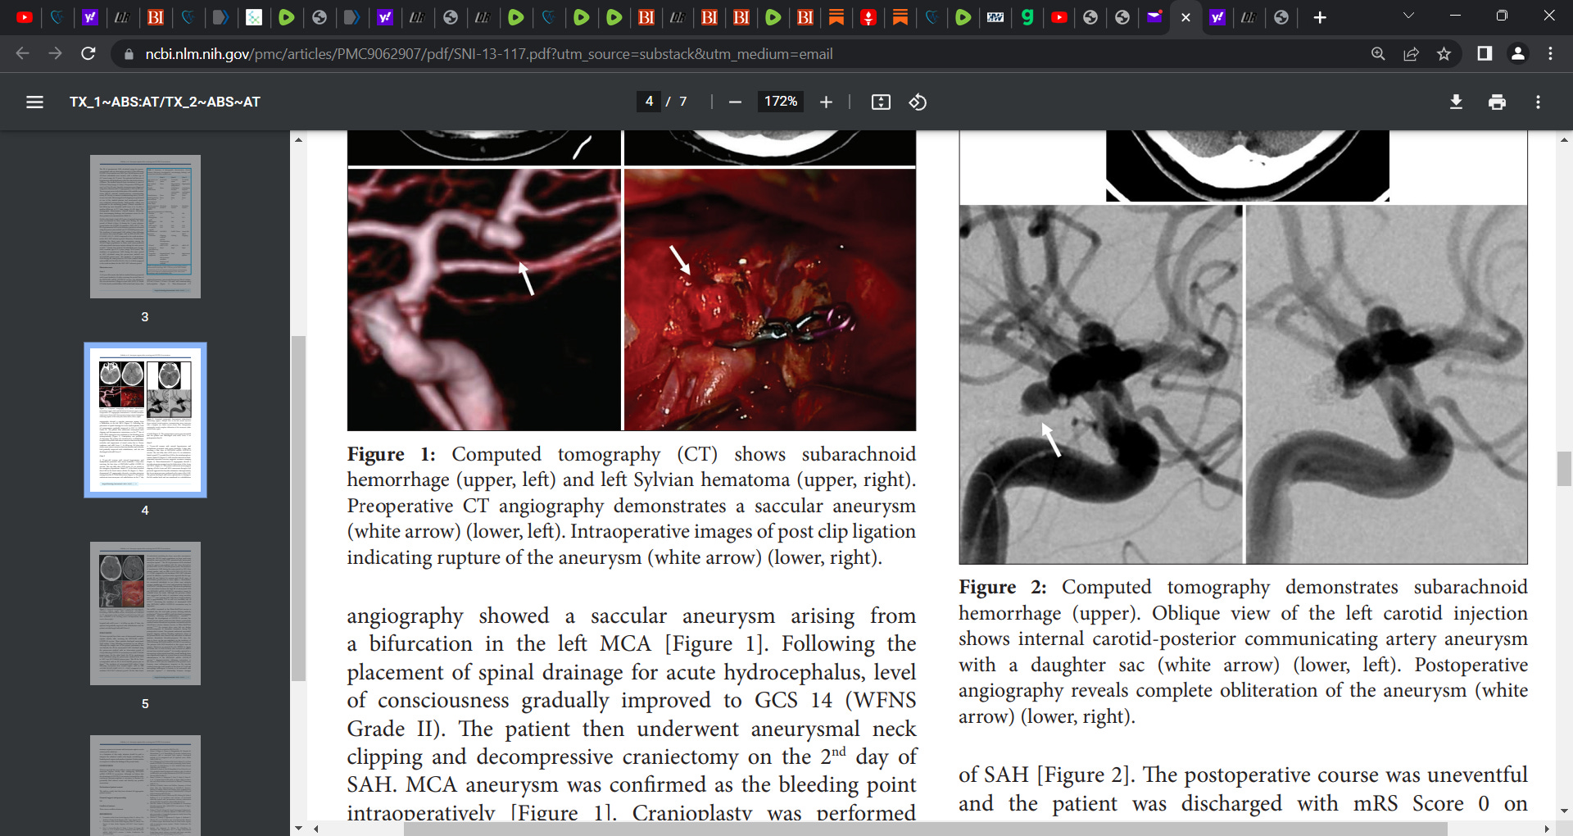
Task: View site information lock icon
Action: (128, 54)
